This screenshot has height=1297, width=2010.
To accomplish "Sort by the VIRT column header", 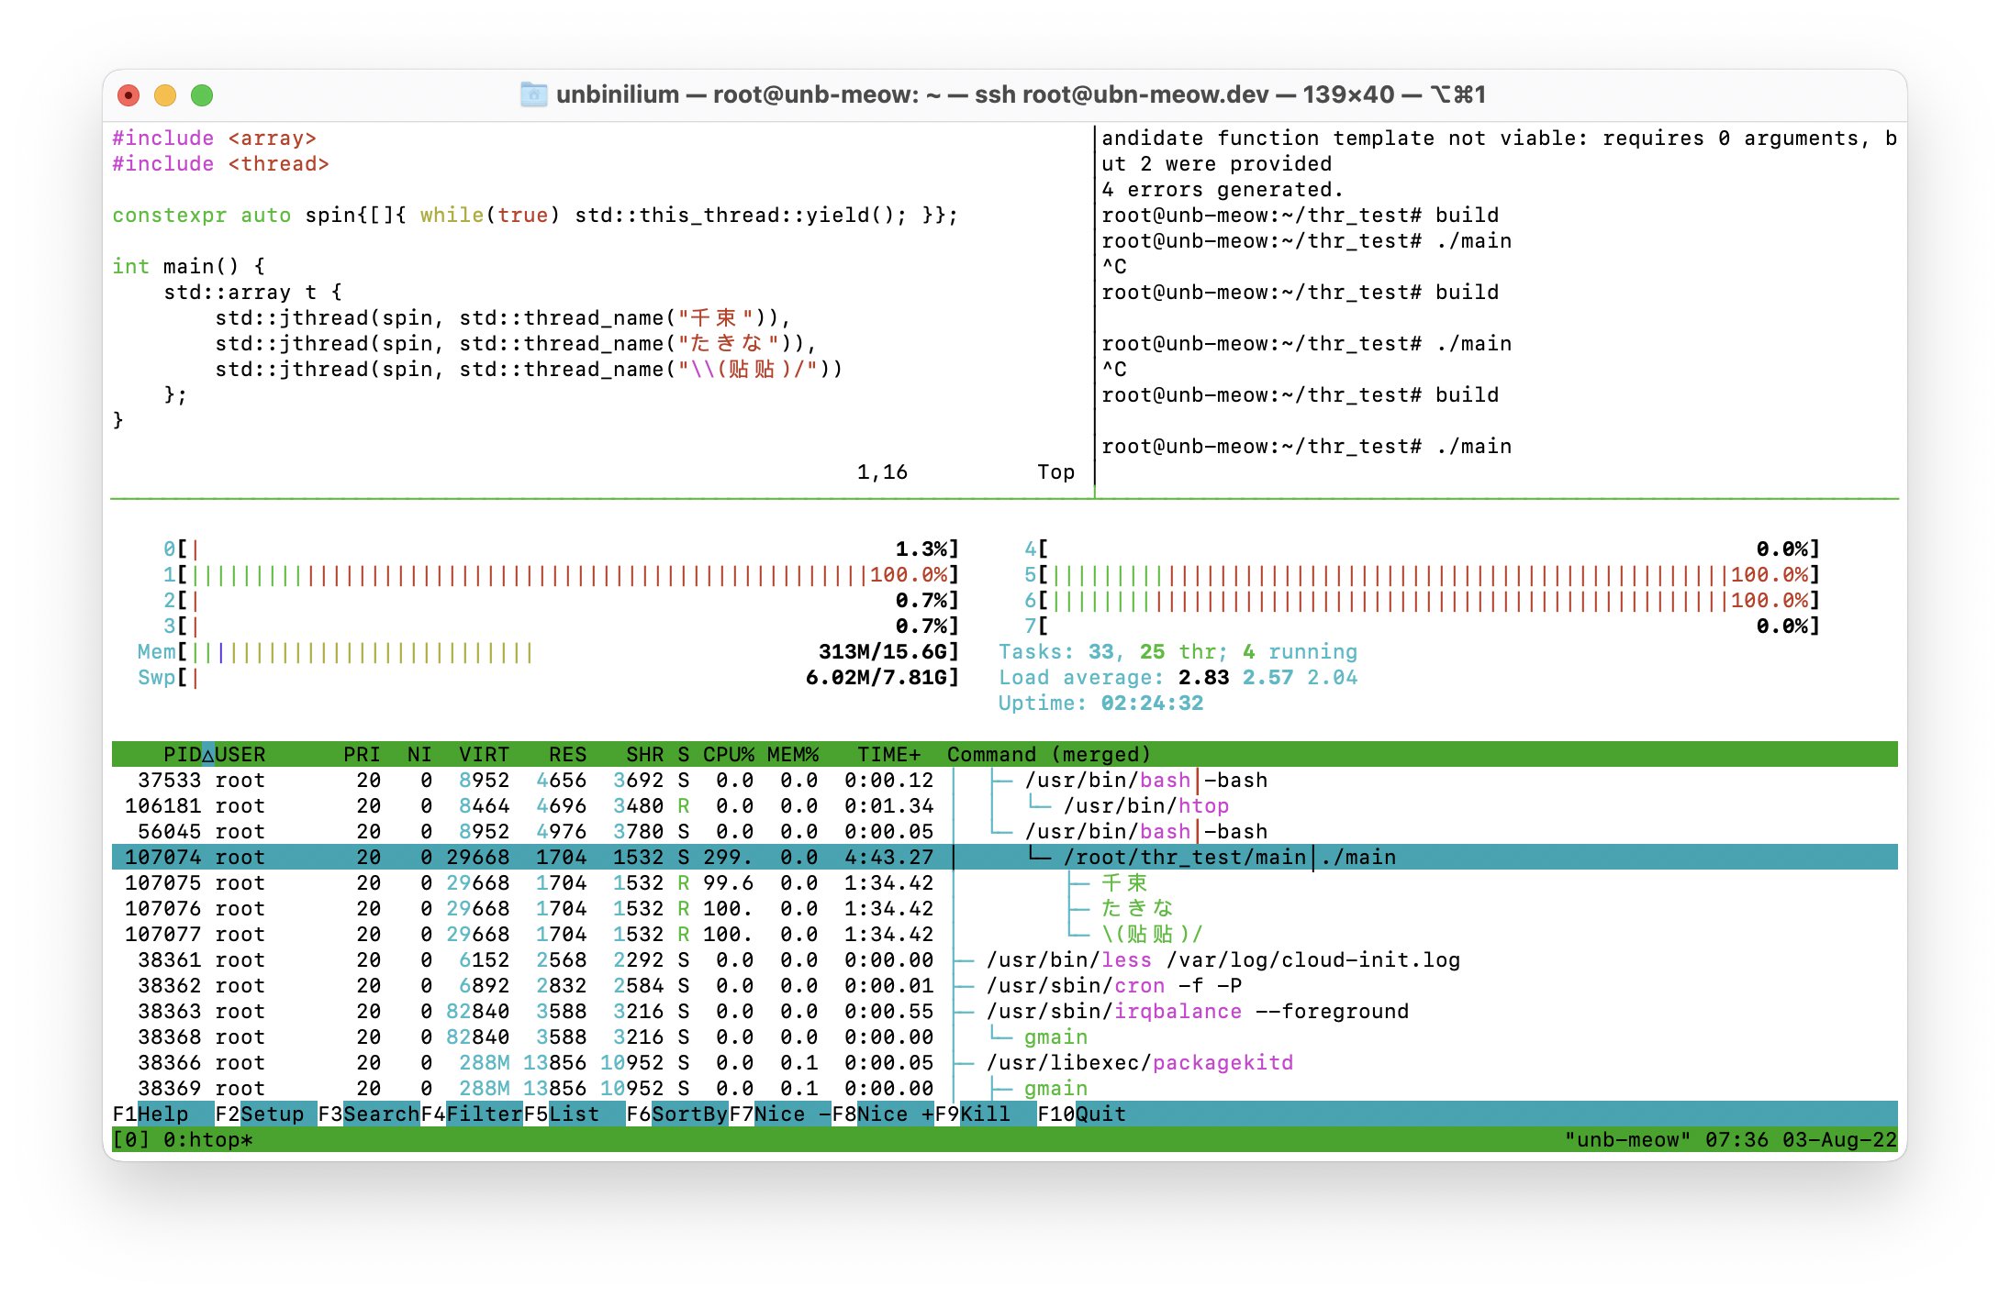I will 484,754.
